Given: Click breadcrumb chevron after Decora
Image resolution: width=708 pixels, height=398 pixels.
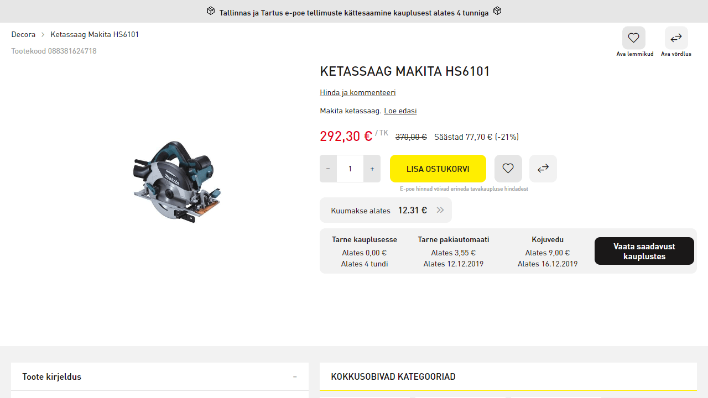Looking at the screenshot, I should pyautogui.click(x=43, y=34).
